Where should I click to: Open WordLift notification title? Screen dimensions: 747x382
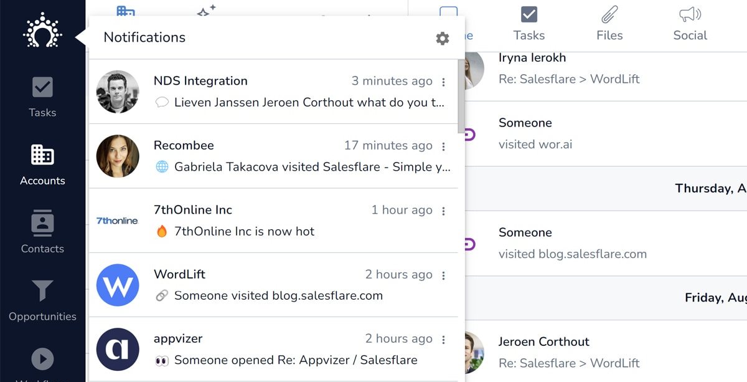click(179, 274)
